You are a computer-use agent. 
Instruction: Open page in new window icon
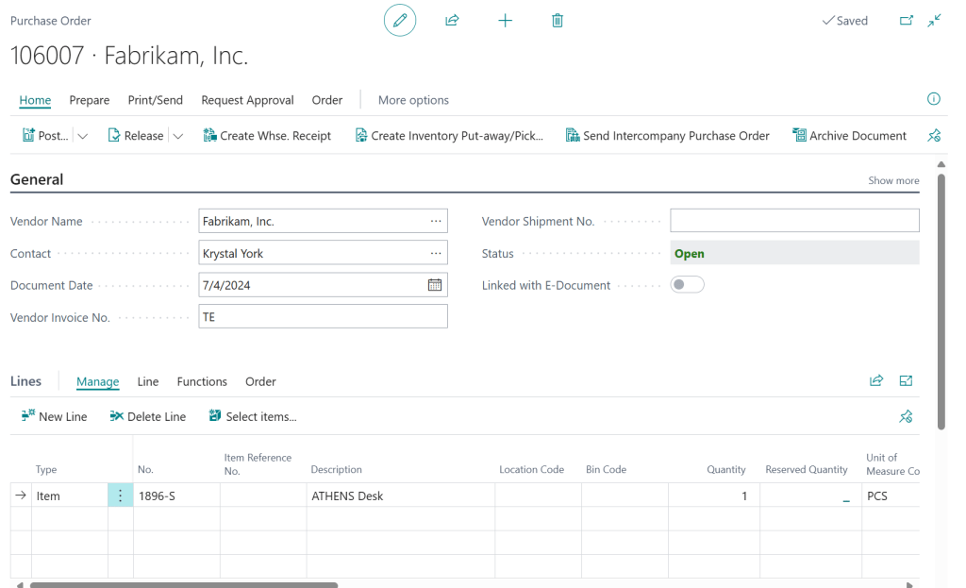[906, 21]
